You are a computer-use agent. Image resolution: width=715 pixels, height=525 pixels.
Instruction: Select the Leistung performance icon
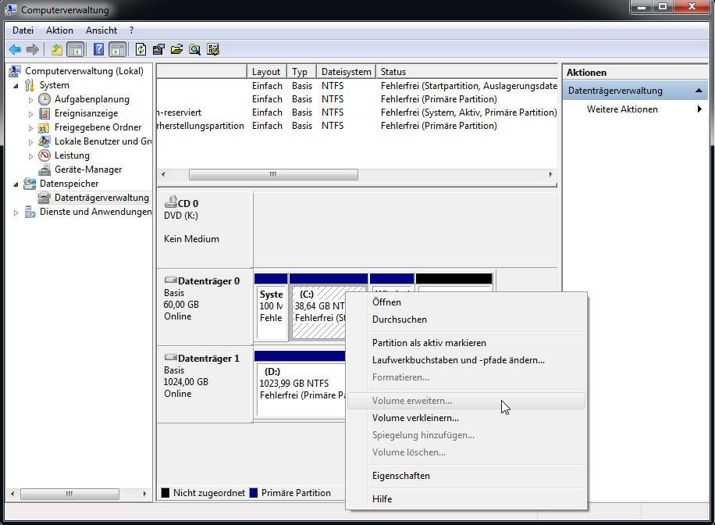[44, 155]
